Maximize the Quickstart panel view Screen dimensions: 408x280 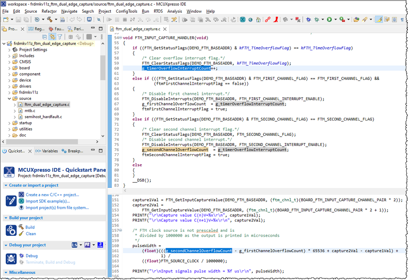101,150
